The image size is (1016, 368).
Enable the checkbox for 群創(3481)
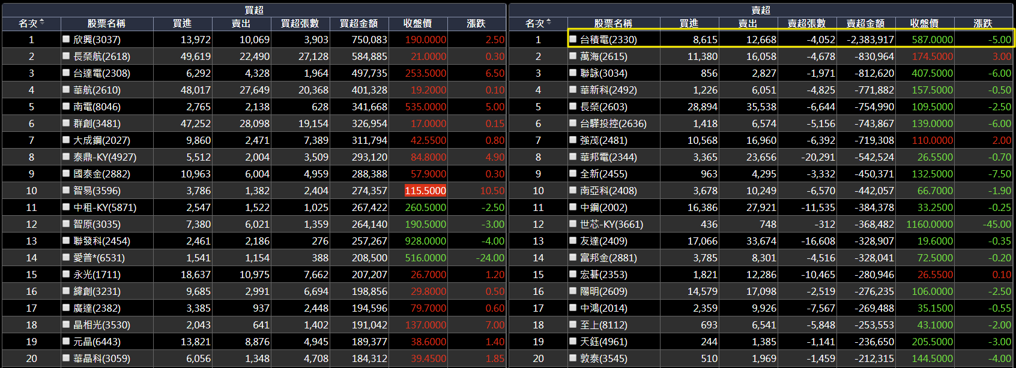coord(66,123)
